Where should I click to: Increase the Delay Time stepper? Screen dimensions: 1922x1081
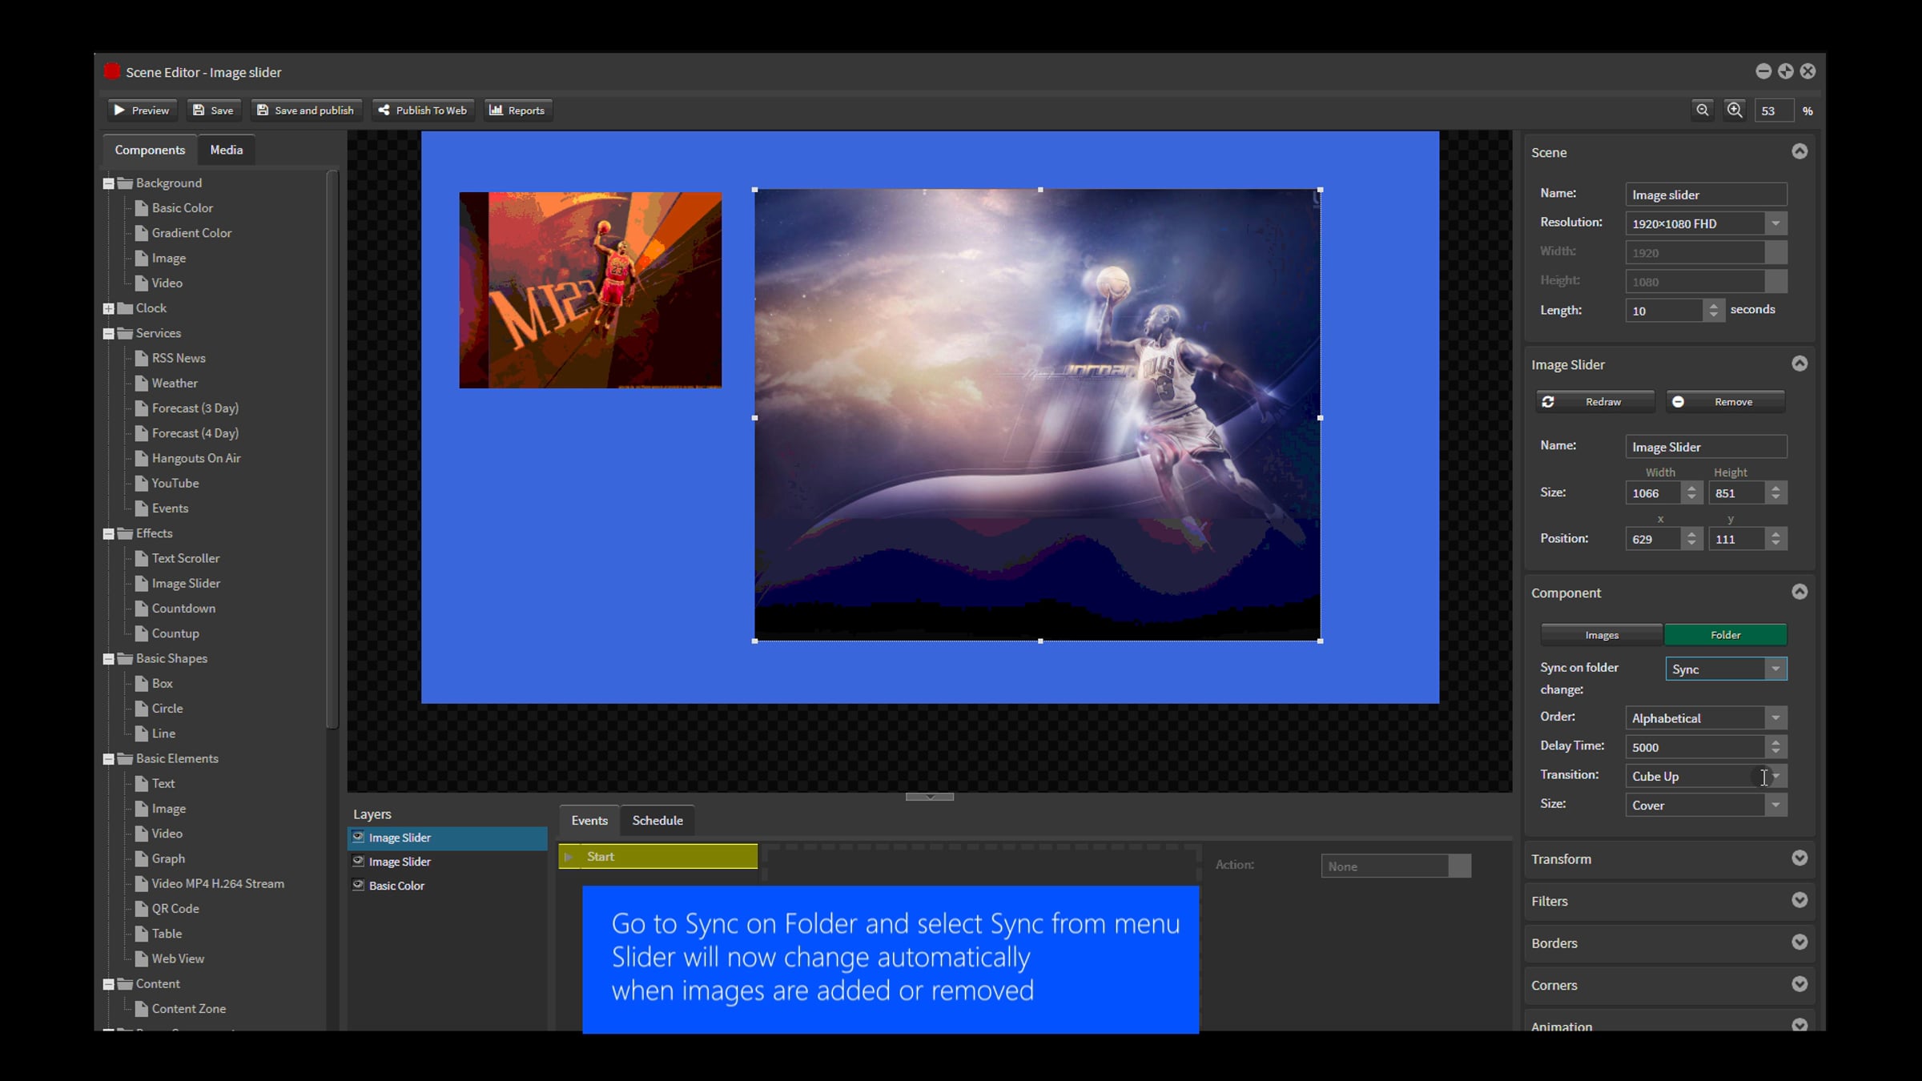pyautogui.click(x=1775, y=742)
